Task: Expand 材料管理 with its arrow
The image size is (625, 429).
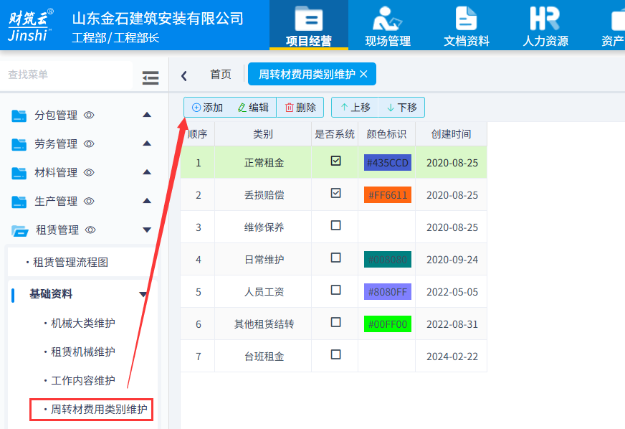Action: (147, 172)
